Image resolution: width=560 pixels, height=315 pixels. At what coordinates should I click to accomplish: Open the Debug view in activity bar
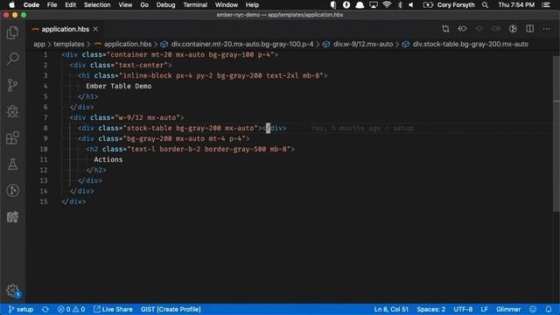point(12,111)
